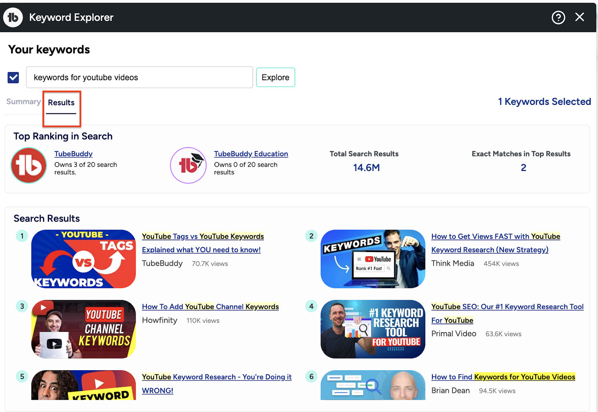The height and width of the screenshot is (412, 598).
Task: Open YouTube Keyword Research You're Doing it WRONG link
Action: (217, 384)
